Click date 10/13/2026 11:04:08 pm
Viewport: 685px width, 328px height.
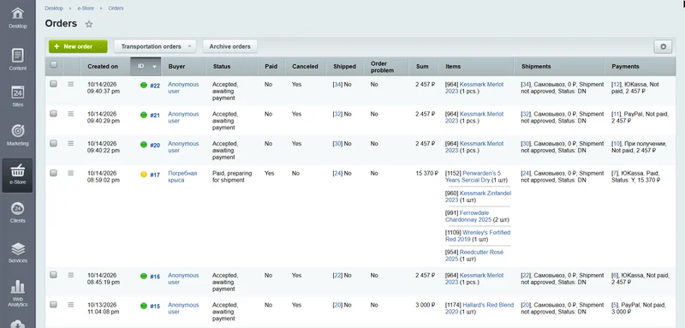103,308
